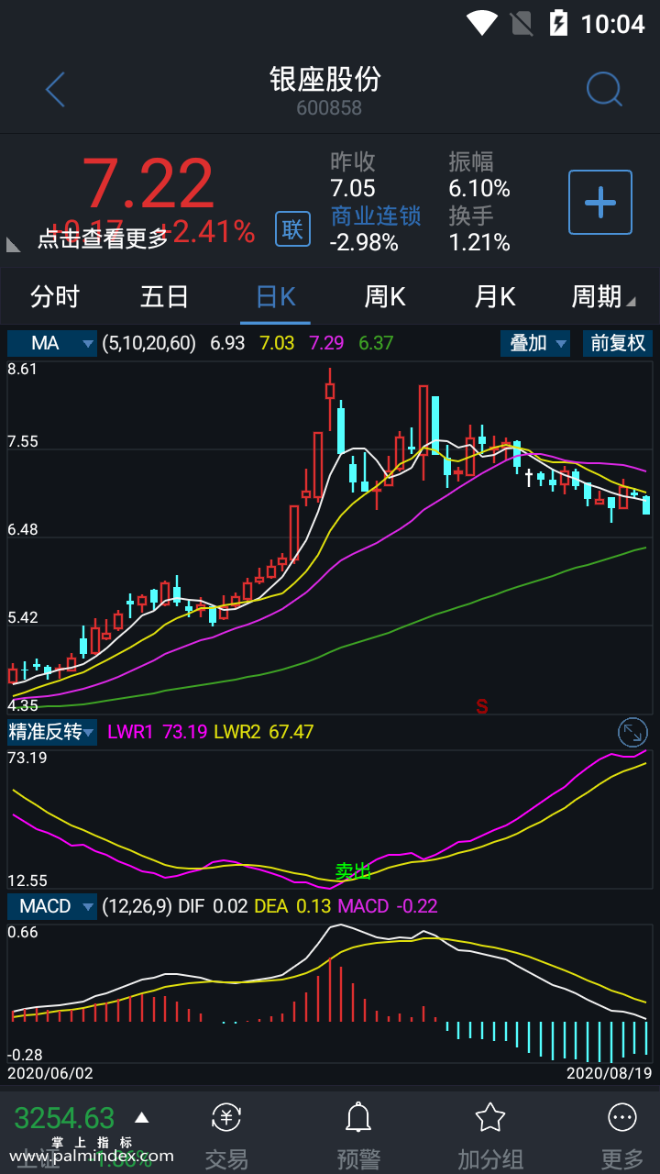Image resolution: width=660 pixels, height=1174 pixels.
Task: Tap MA20 value 7.29
Action: point(327,343)
